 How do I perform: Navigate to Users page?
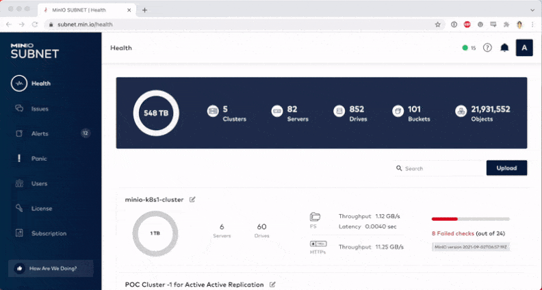click(x=39, y=183)
